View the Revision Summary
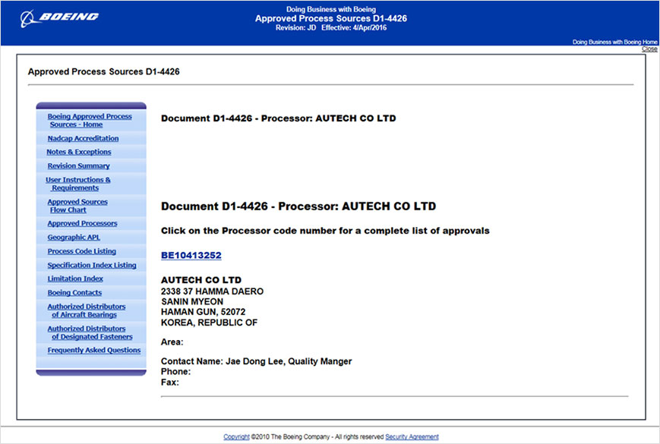660x444 pixels. point(78,165)
